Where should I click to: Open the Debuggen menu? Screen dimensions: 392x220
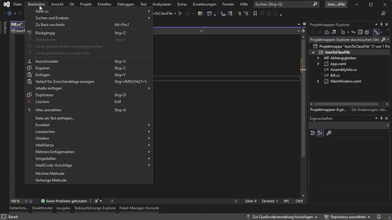[126, 4]
